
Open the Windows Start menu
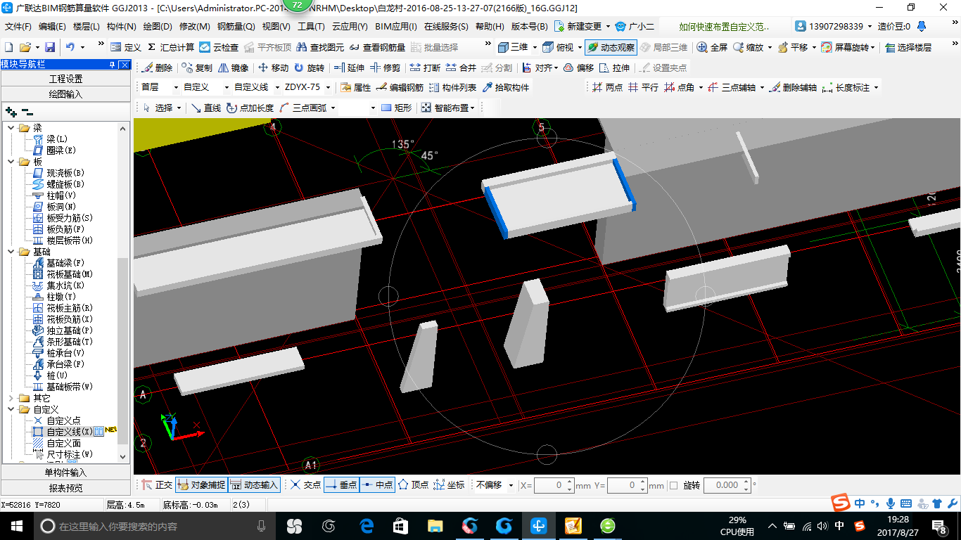[16, 526]
